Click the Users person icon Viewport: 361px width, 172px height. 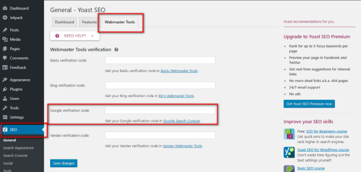5,98
